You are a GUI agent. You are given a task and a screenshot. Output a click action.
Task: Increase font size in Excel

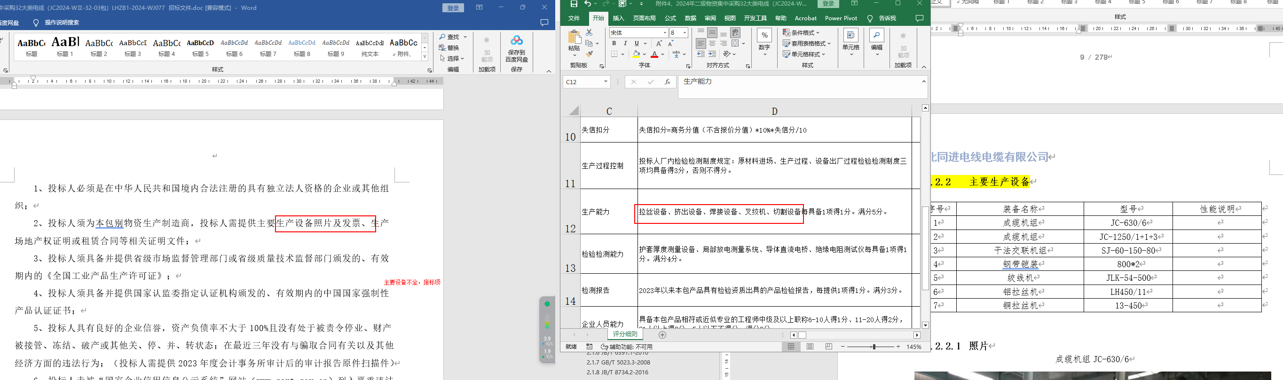(659, 44)
